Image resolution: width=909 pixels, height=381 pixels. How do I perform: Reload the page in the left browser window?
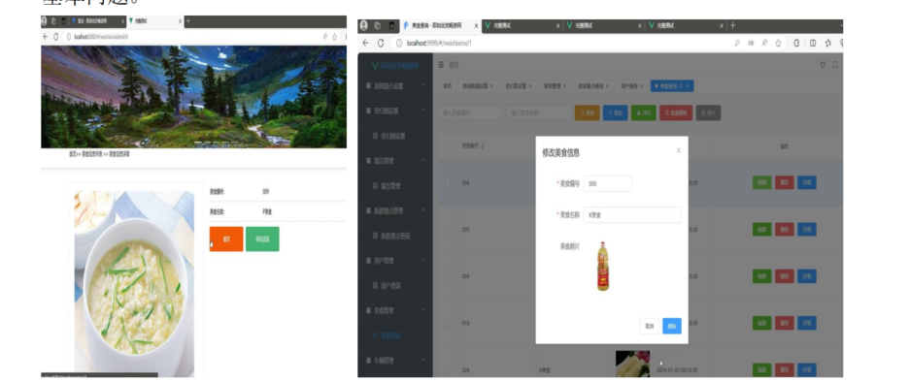click(x=56, y=37)
